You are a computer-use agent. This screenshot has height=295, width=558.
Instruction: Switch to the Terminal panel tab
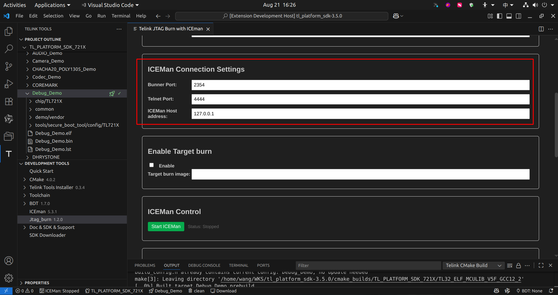pos(238,265)
